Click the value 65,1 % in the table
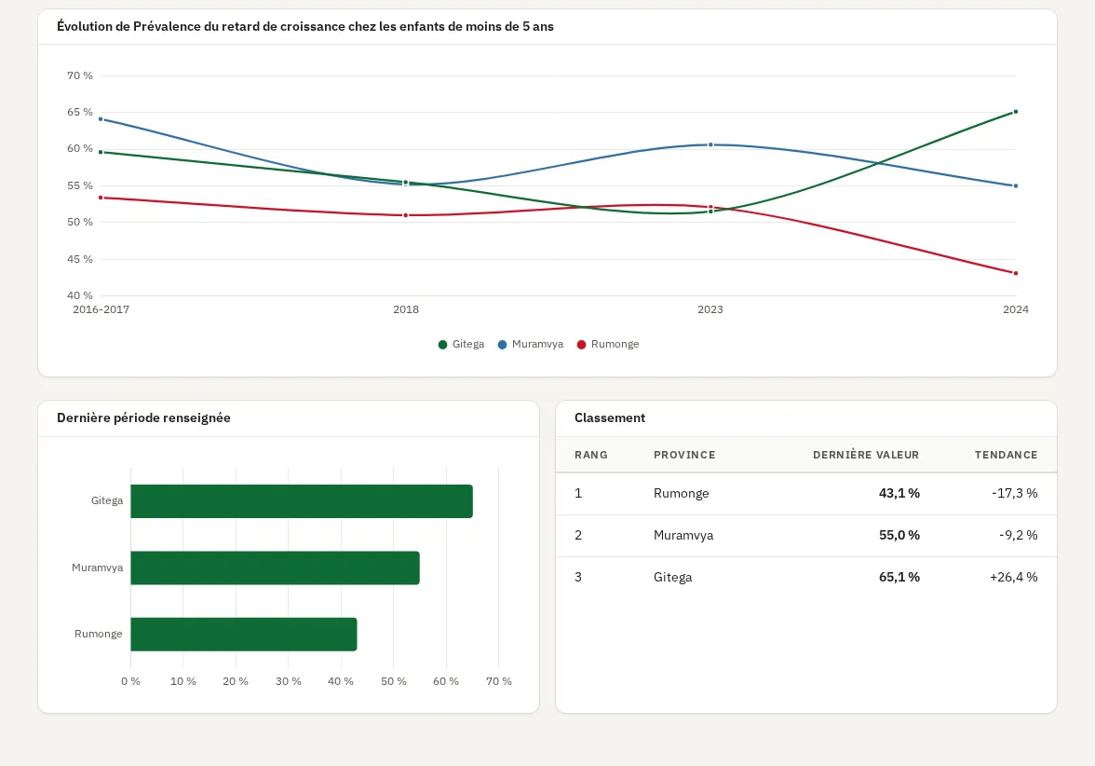 (899, 578)
